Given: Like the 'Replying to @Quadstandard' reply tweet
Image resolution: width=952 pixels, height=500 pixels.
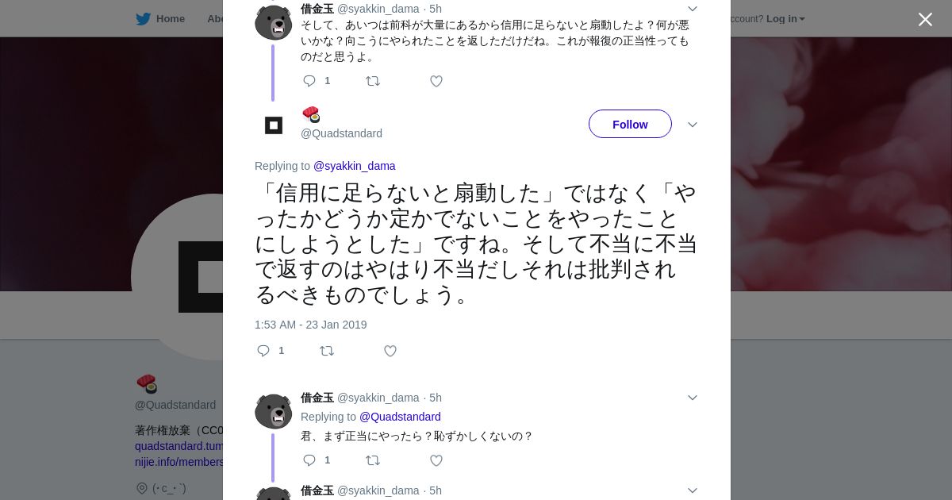Looking at the screenshot, I should click(x=436, y=460).
